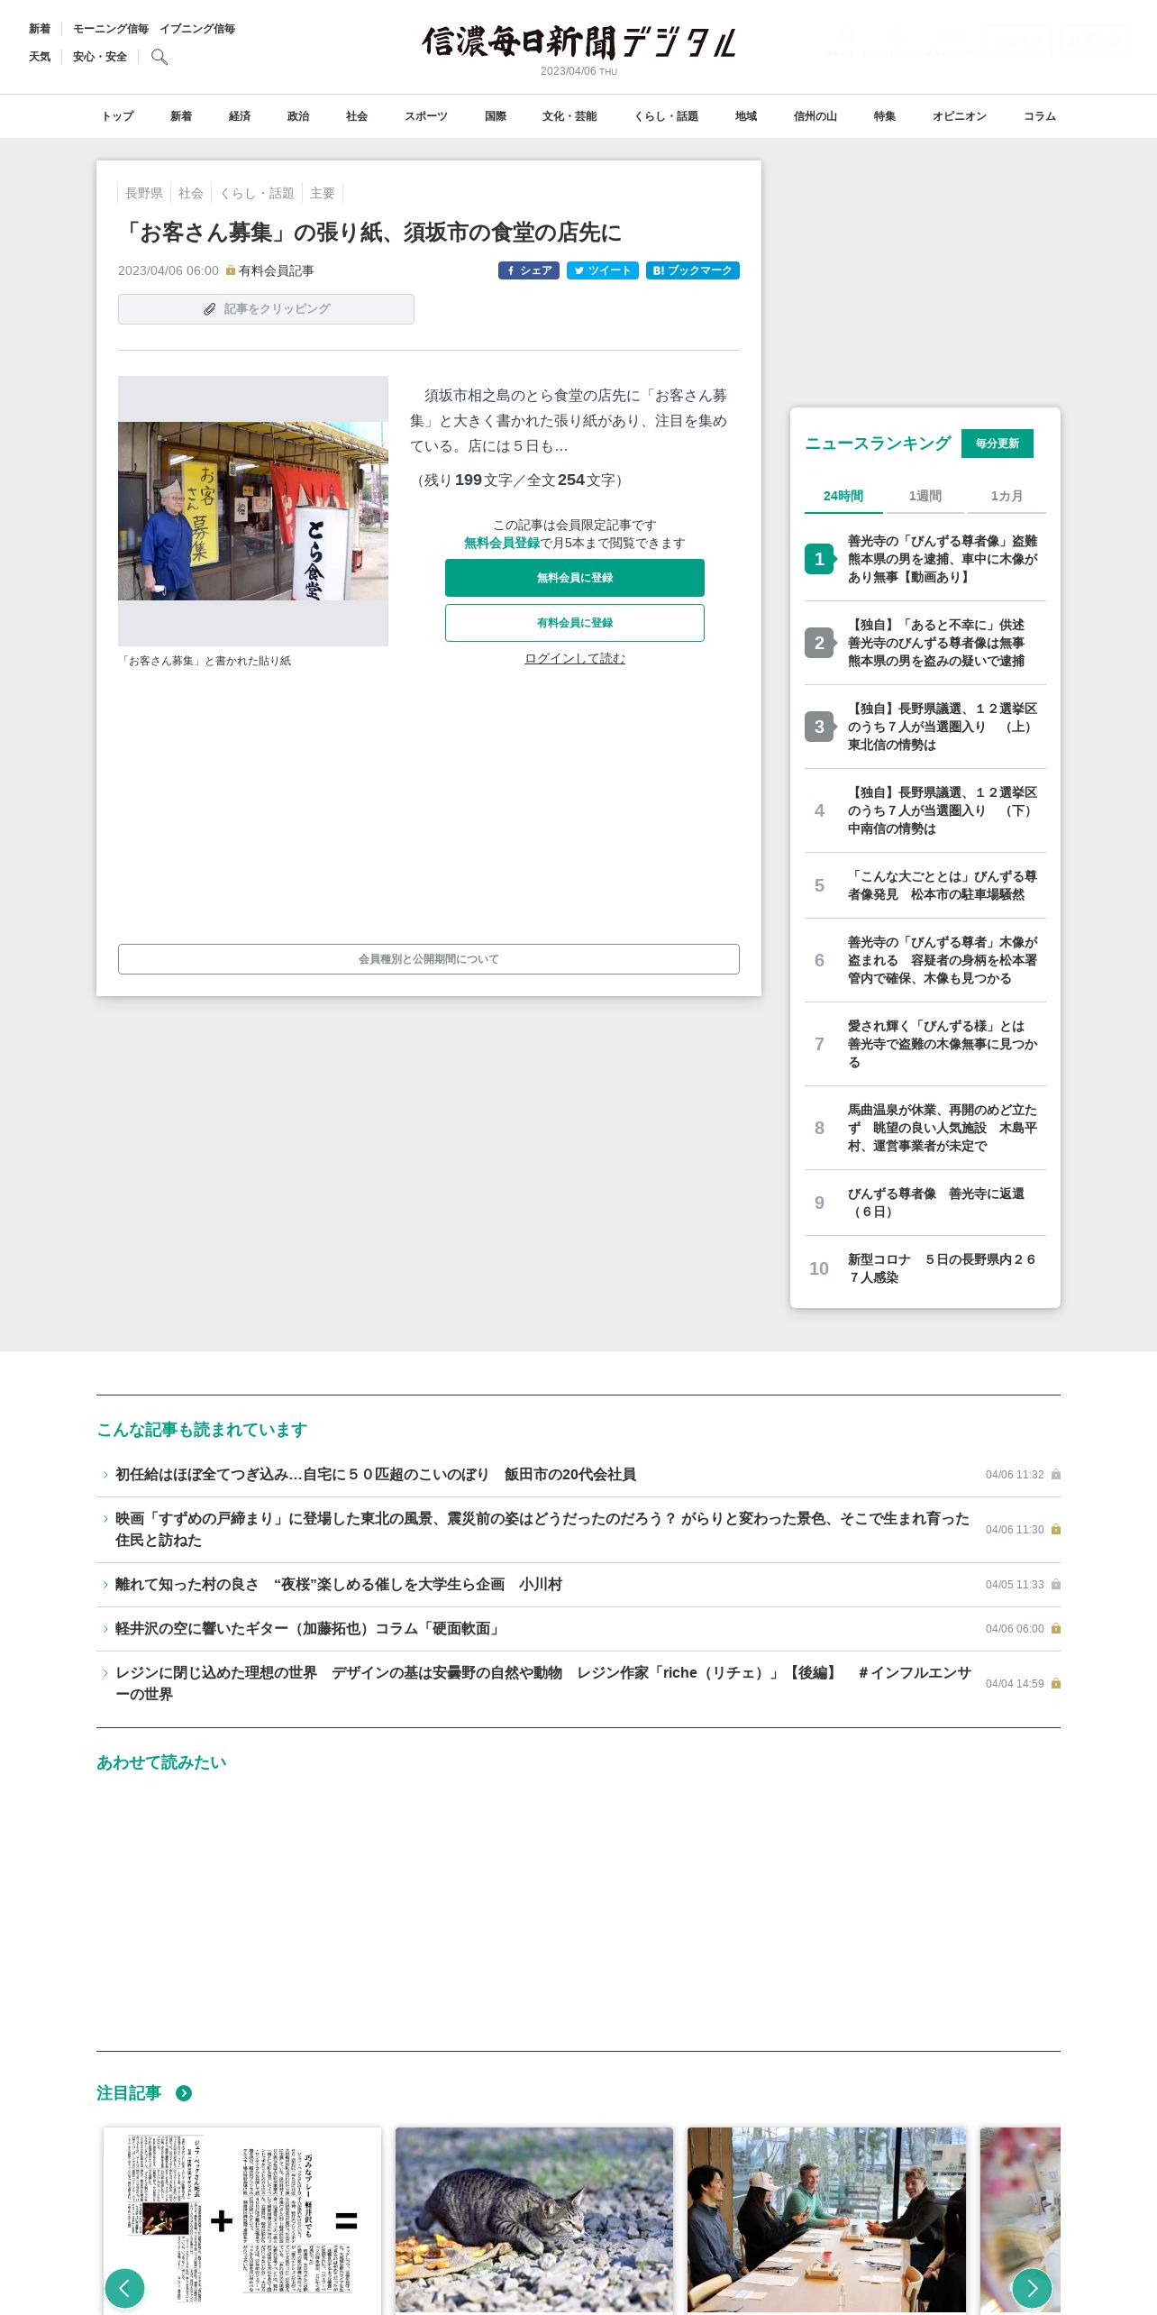Open 信州の山 navigation item
This screenshot has width=1157, height=2315.
click(x=815, y=116)
